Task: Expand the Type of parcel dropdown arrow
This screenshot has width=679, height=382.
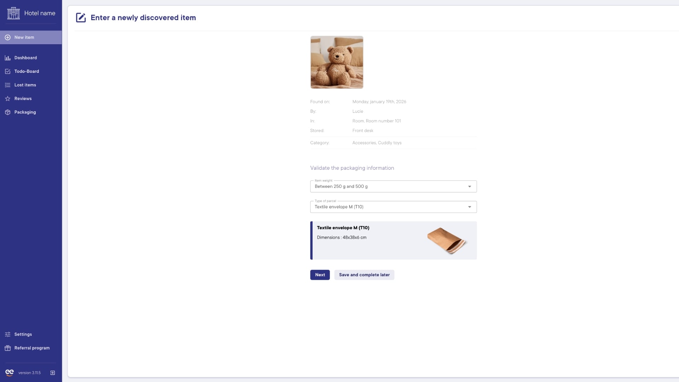Action: point(470,207)
